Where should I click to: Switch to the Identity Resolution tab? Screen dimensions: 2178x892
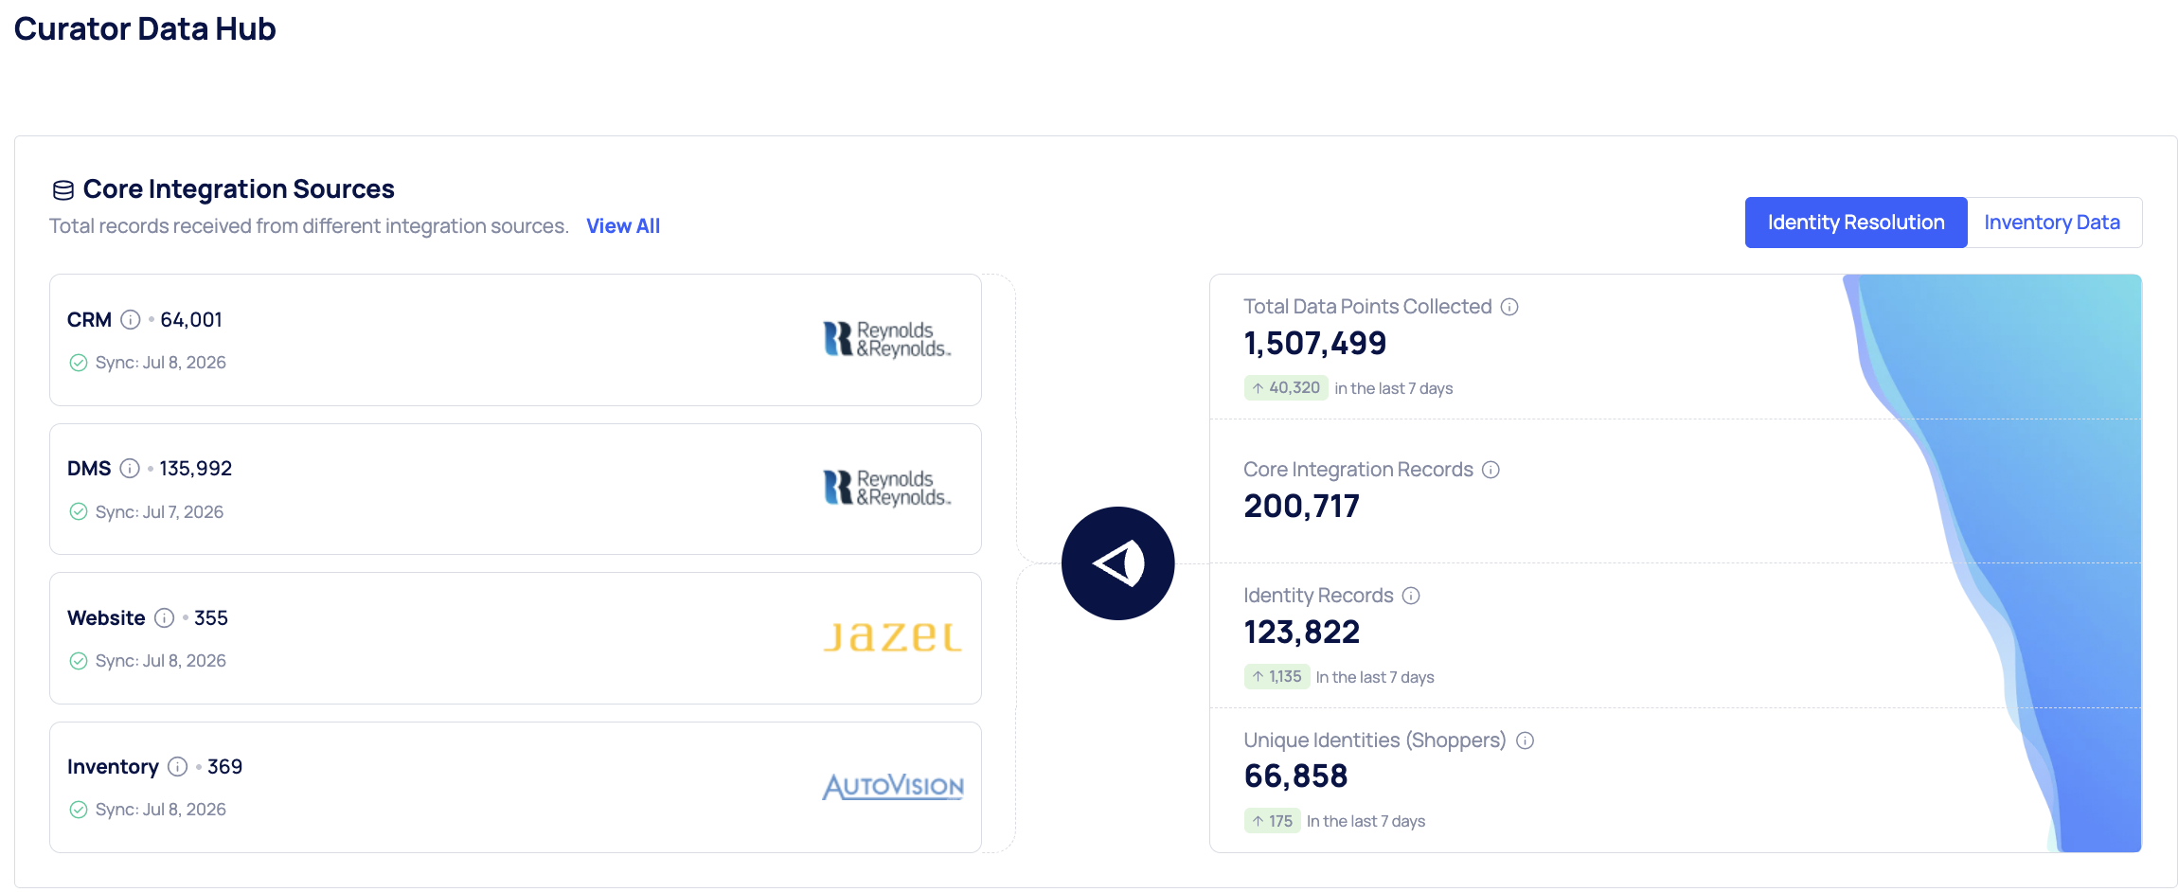tap(1855, 223)
